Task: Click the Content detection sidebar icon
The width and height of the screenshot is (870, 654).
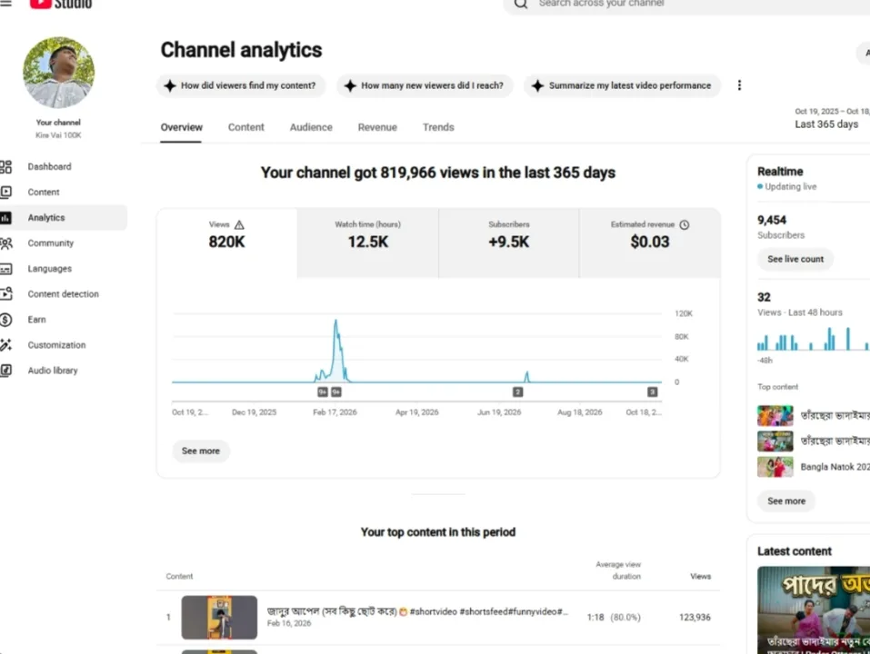Action: (x=6, y=293)
